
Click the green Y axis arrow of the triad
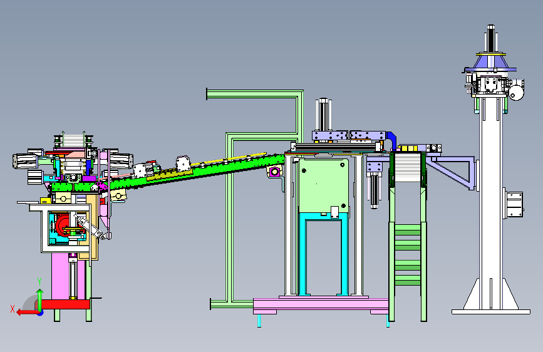(40, 301)
